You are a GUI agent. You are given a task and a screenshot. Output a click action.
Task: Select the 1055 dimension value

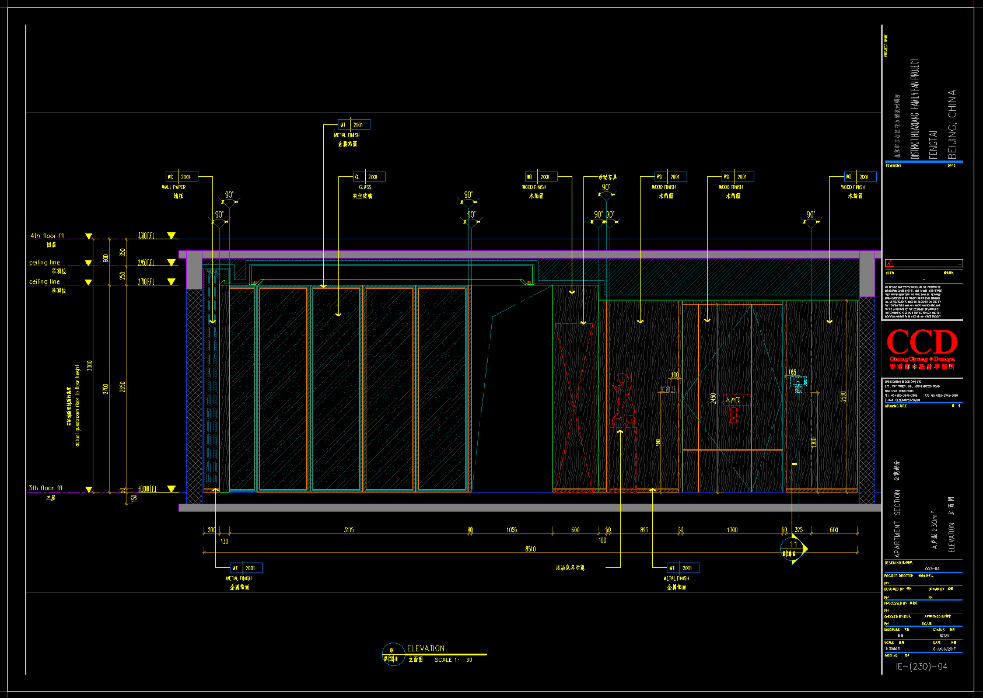511,530
